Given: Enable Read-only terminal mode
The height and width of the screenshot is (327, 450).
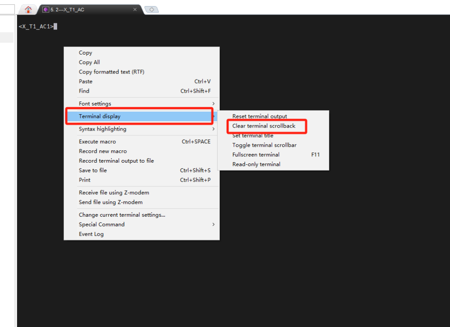Looking at the screenshot, I should click(x=256, y=164).
